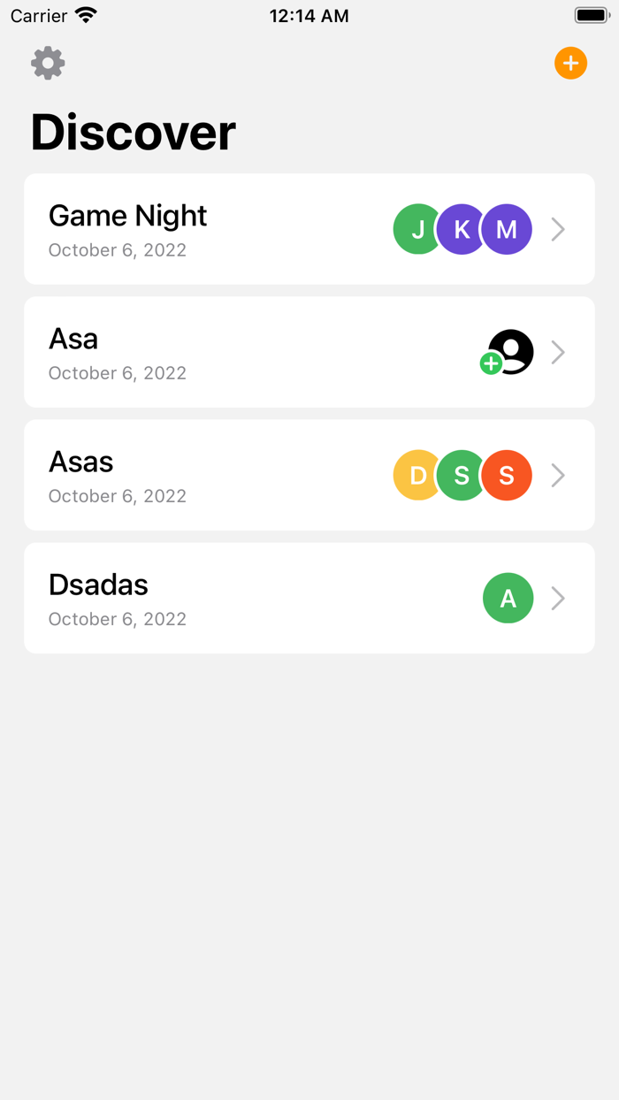Select the green A avatar on Dsadas
The width and height of the screenshot is (619, 1100).
[508, 599]
